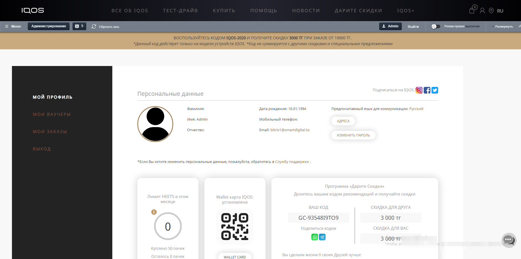521x259 pixels.
Task: Open the IQOS+ menu item
Action: pos(406,11)
